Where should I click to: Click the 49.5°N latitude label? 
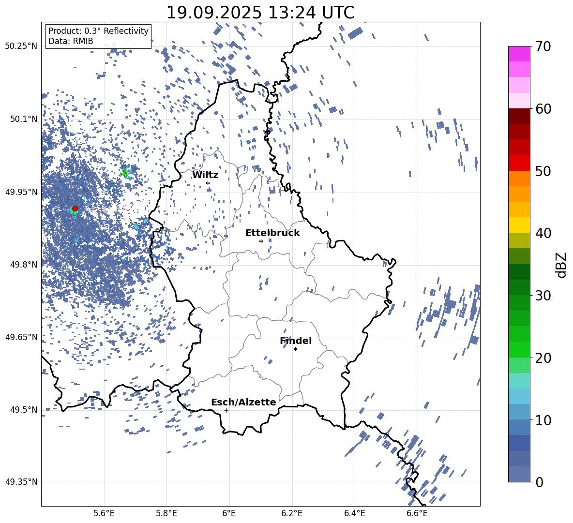click(x=23, y=410)
